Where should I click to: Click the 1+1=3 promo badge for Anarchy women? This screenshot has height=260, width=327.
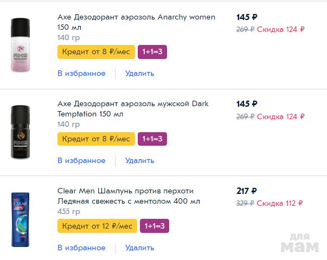(x=152, y=51)
